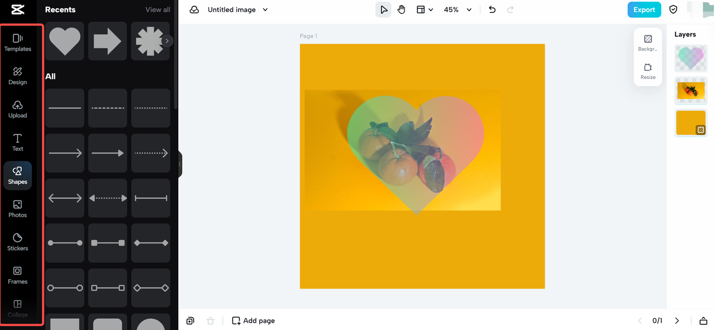Click the cloud save status icon
Screen dimensions: 715x330
click(x=194, y=9)
